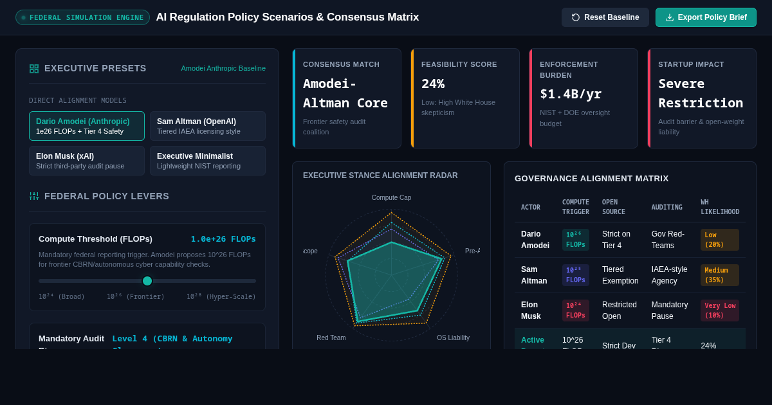The width and height of the screenshot is (772, 405).
Task: Click the Mandatory Pause cell
Action: pyautogui.click(x=671, y=310)
